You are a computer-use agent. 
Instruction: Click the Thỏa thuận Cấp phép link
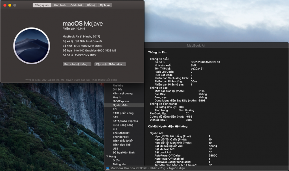click(104, 80)
